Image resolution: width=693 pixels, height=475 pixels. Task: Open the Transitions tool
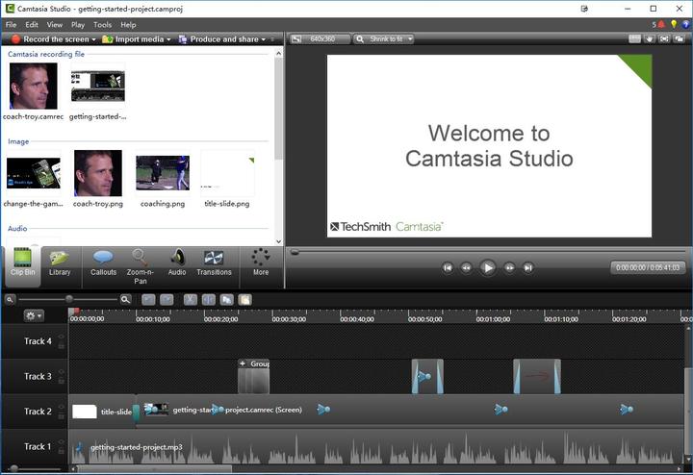pyautogui.click(x=214, y=263)
